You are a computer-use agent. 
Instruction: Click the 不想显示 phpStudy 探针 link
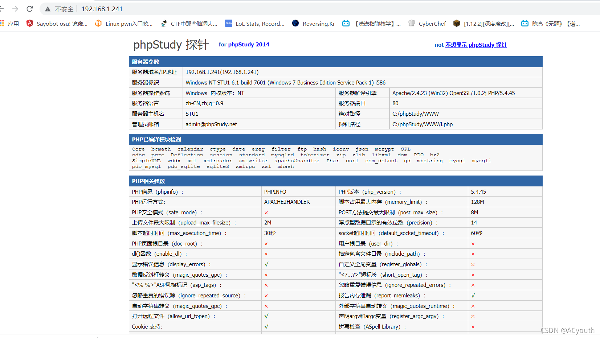[x=476, y=45]
